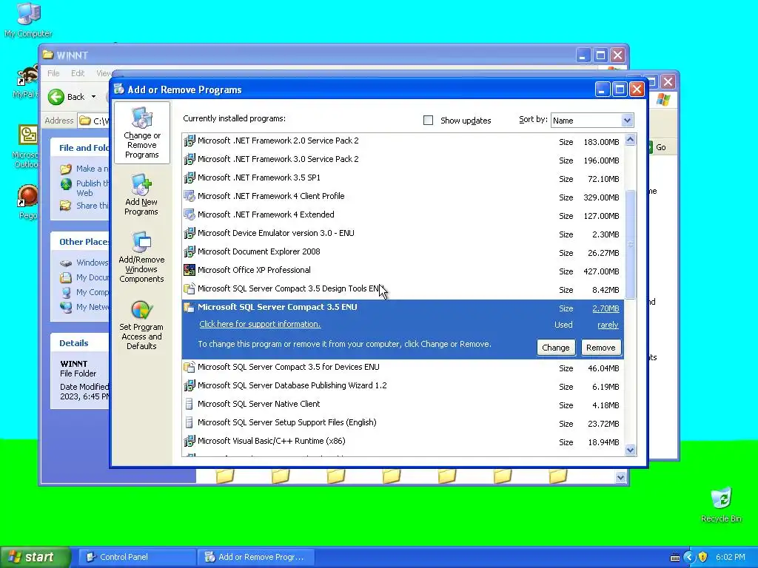Click taskbar clock showing 6:02 PM
The image size is (758, 568).
[x=730, y=557]
